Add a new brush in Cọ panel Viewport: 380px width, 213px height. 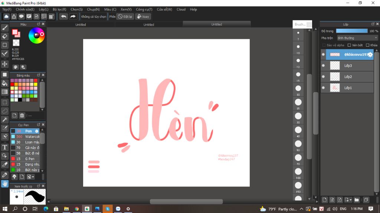[x=22, y=177]
